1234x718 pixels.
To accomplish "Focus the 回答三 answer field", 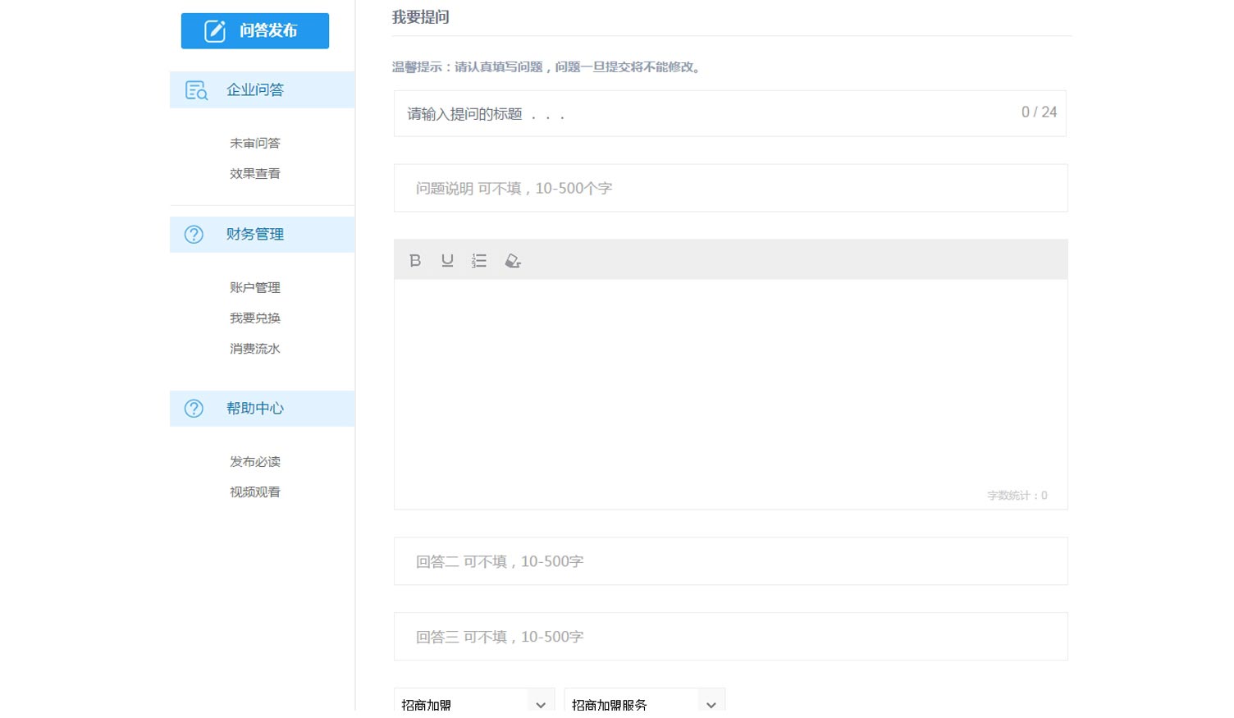I will [731, 637].
